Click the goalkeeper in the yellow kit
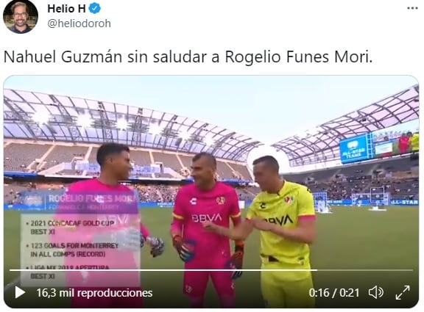 click(283, 232)
